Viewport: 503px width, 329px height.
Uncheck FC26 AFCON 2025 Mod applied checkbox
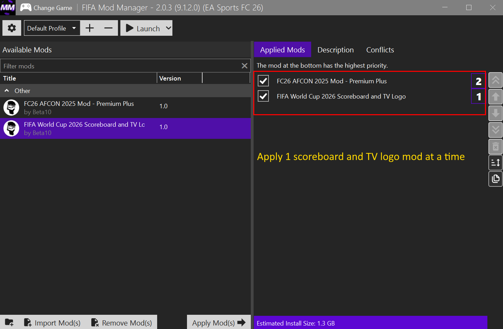263,81
